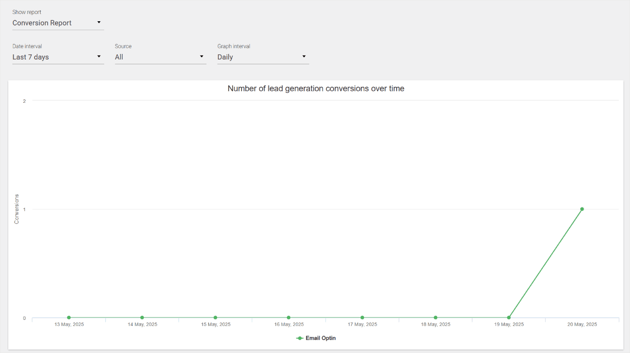Select the data point on 20 May, 2025
The height and width of the screenshot is (353, 630).
pyautogui.click(x=582, y=209)
